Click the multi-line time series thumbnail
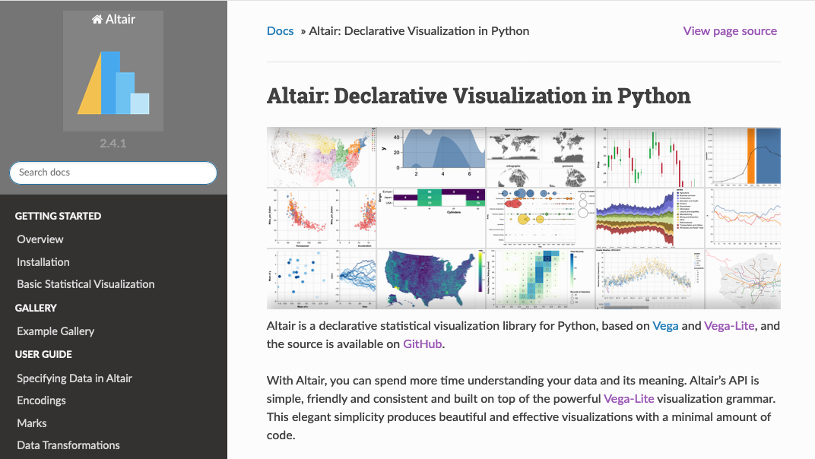The height and width of the screenshot is (459, 815). [x=743, y=218]
